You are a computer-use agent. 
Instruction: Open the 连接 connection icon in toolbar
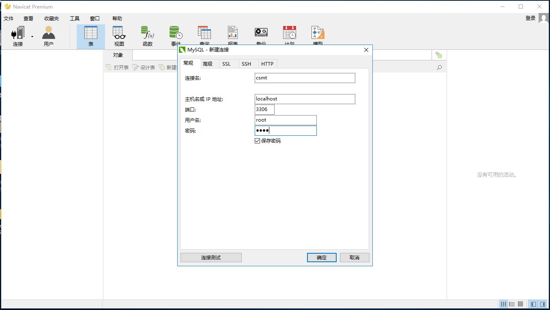pyautogui.click(x=18, y=36)
